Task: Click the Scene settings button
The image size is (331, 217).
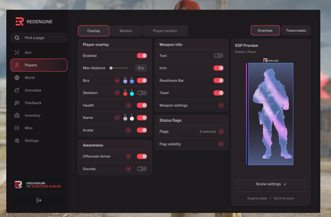Action: coord(271,184)
